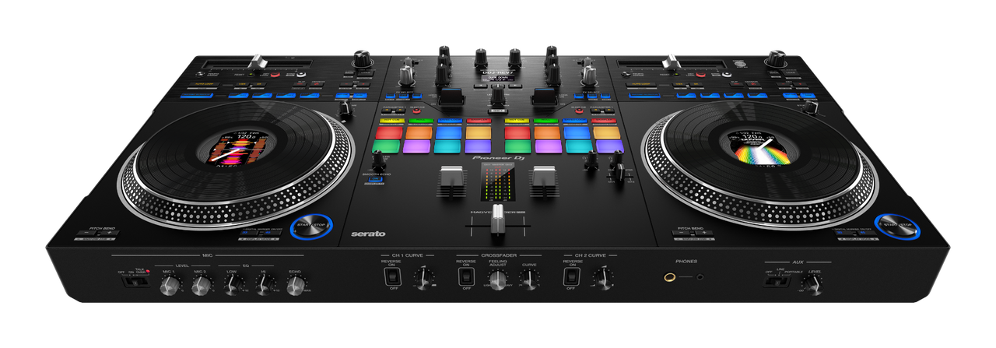Screen dimensions: 996x348
Task: Tap the left deck red performance pad
Action: click(388, 133)
